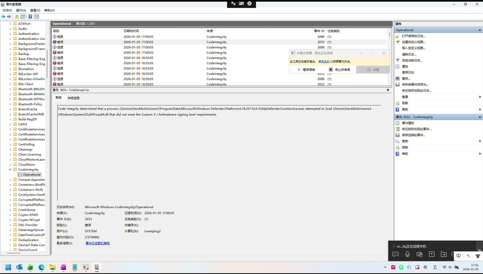Click 将任务附加到此事件 action
The height and width of the screenshot is (274, 483).
point(416,129)
